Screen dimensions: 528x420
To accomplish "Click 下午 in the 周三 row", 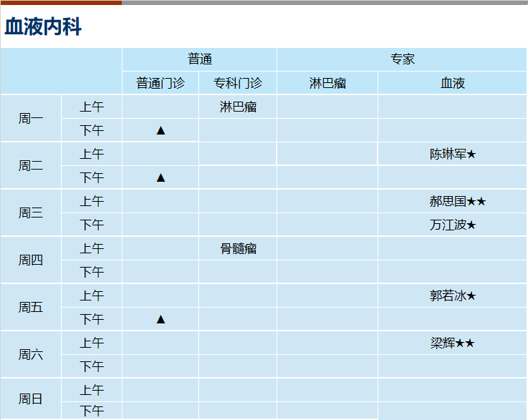I will tap(92, 225).
